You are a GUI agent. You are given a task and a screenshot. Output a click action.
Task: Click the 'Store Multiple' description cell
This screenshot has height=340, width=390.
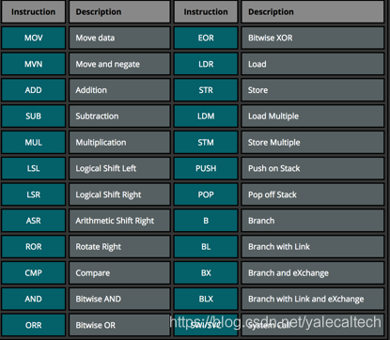click(313, 143)
